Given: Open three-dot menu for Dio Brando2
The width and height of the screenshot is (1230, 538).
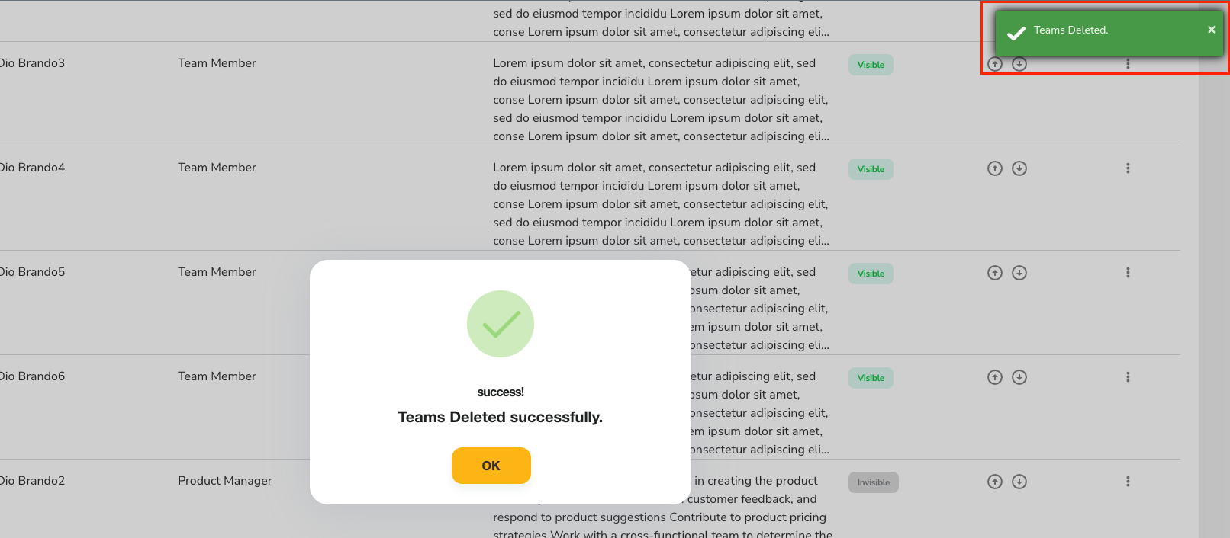Looking at the screenshot, I should pyautogui.click(x=1128, y=482).
